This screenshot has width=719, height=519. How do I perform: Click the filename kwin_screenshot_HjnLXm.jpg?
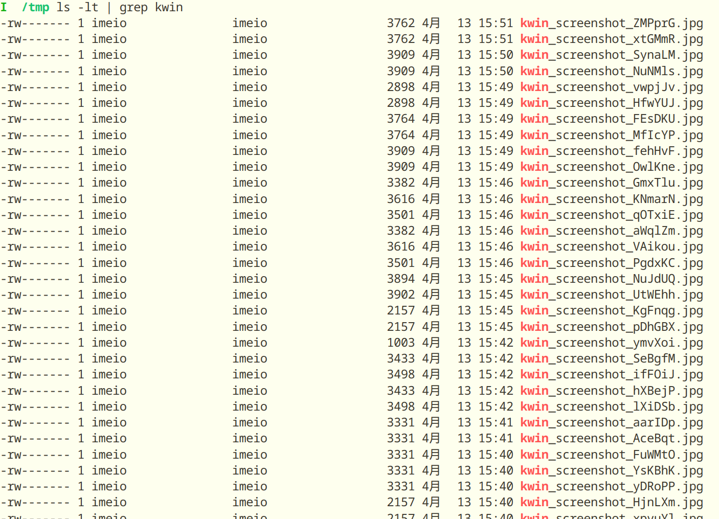612,503
